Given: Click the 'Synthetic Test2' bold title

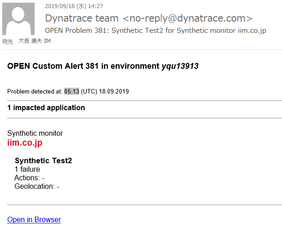Looking at the screenshot, I should coord(43,160).
